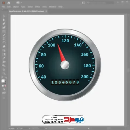Viewport: 130px width, 130px height.
Task: Select the Eraser tool
Action: 4,46
